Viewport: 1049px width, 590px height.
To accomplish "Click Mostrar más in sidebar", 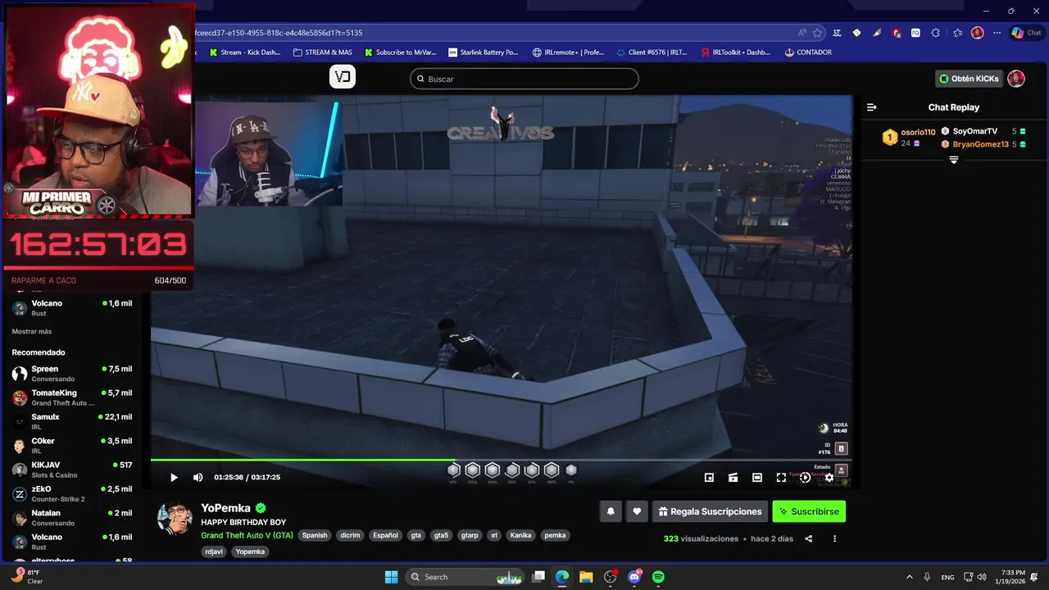I will 32,331.
